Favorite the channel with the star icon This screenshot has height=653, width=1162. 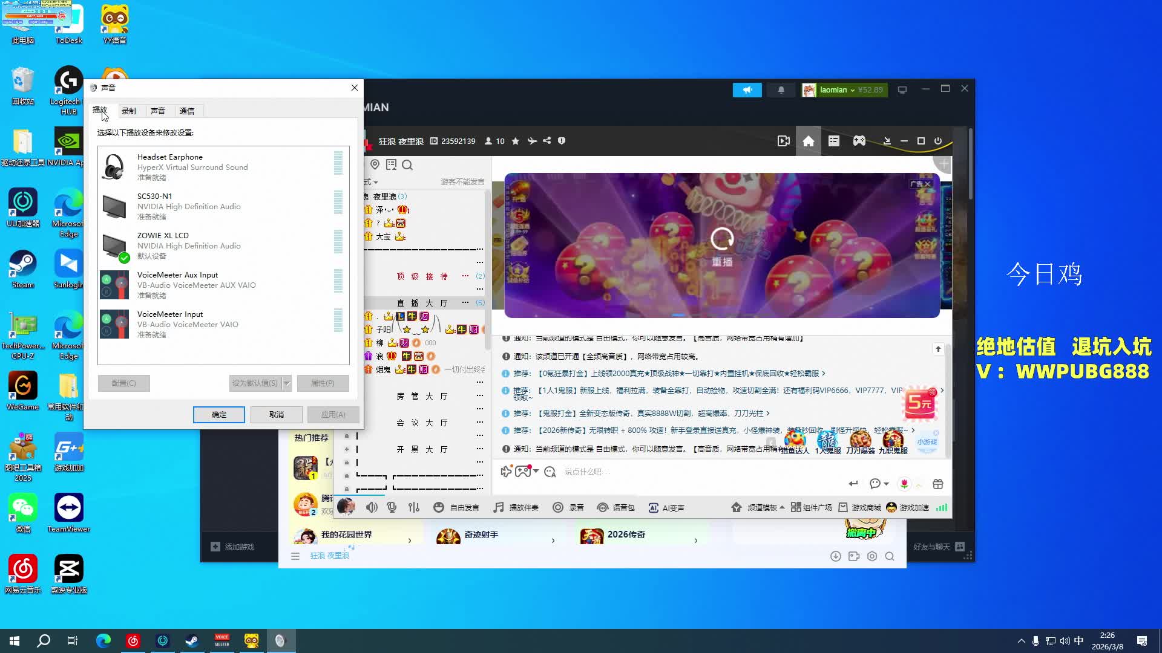coord(515,141)
